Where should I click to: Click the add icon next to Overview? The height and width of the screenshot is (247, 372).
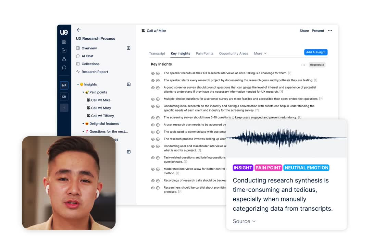[128, 48]
